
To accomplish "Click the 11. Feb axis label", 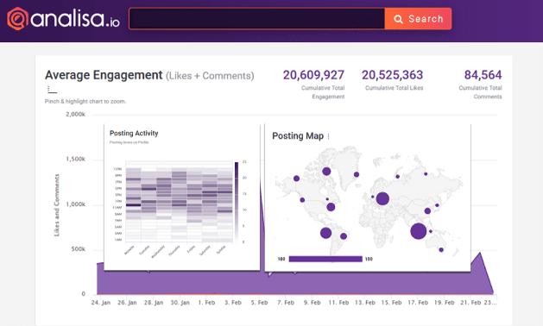I will click(338, 303).
